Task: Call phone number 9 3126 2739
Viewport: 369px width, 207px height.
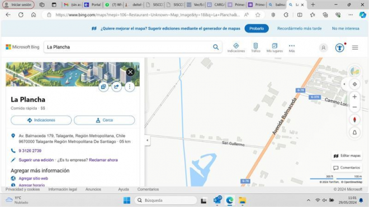Action: pos(30,151)
